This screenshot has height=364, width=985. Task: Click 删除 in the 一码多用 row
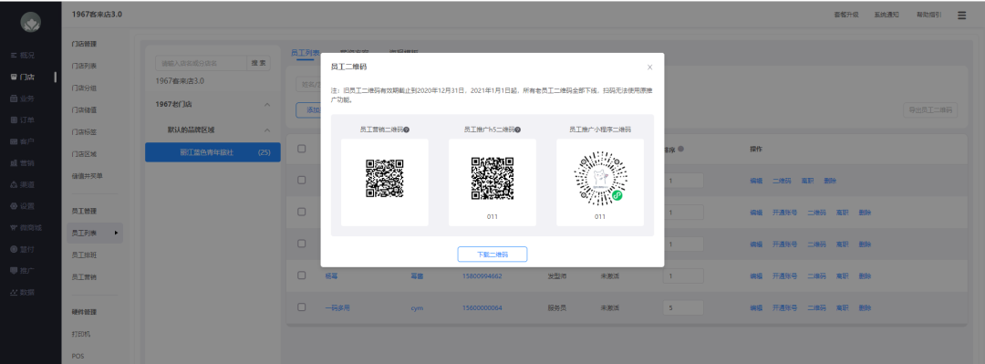tap(865, 308)
